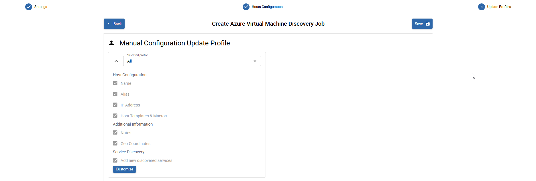The width and height of the screenshot is (536, 181).
Task: Open the Selected profile dropdown
Action: click(192, 61)
